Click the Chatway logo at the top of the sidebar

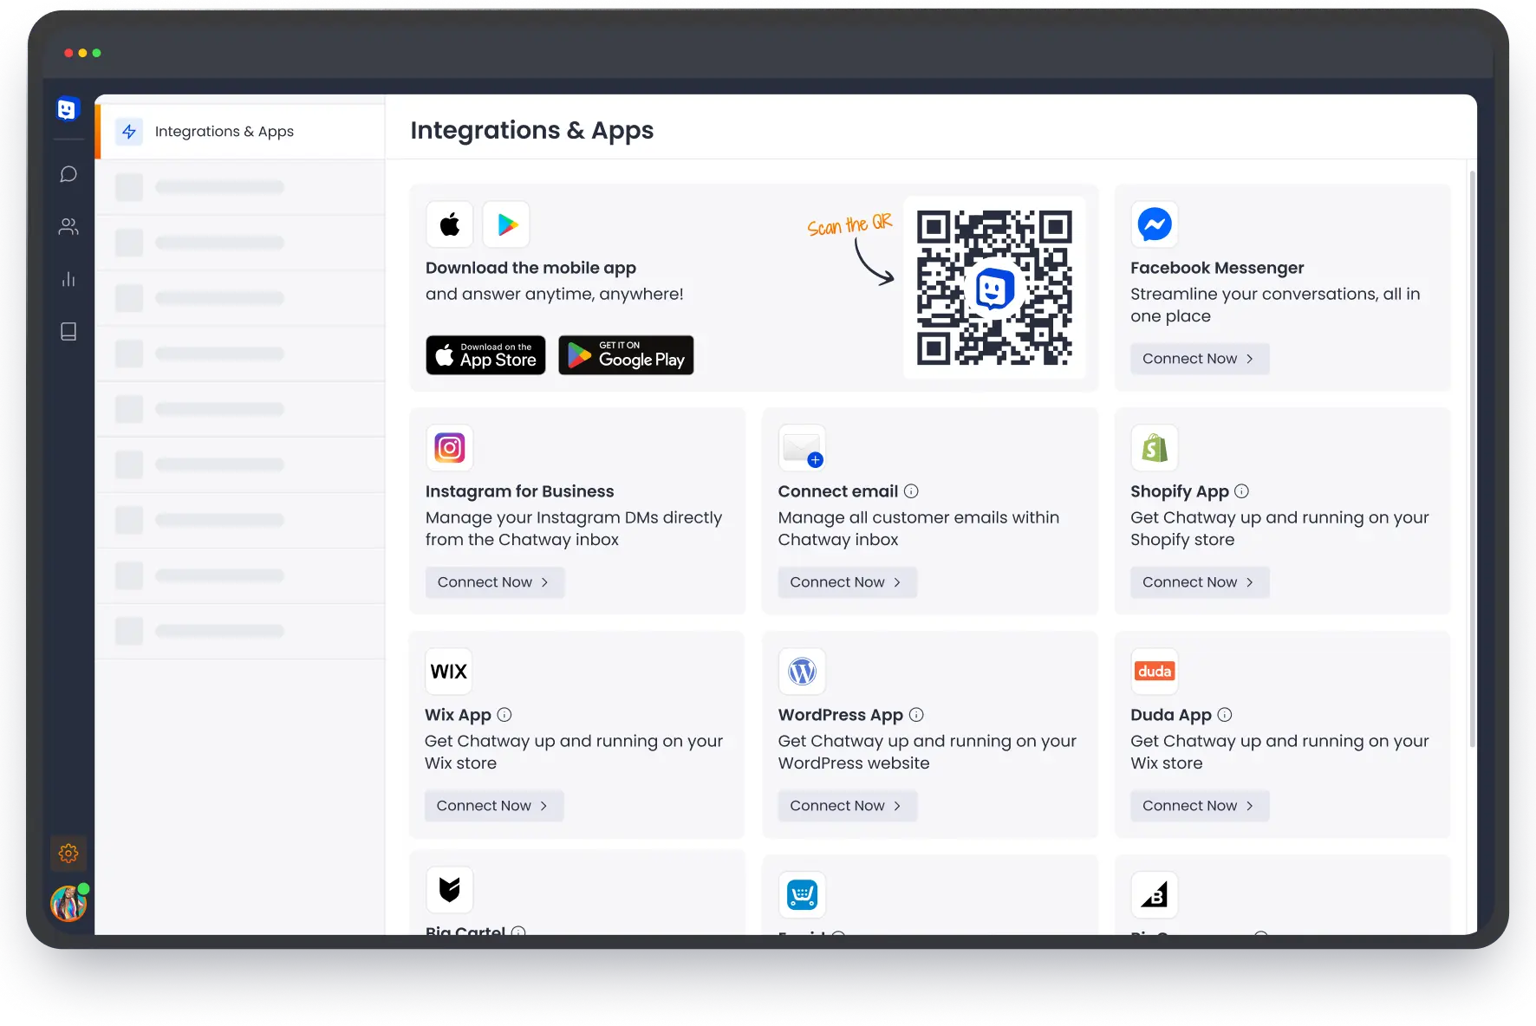(x=68, y=108)
